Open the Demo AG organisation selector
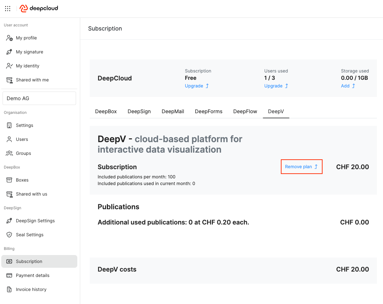The width and height of the screenshot is (383, 304). click(39, 98)
